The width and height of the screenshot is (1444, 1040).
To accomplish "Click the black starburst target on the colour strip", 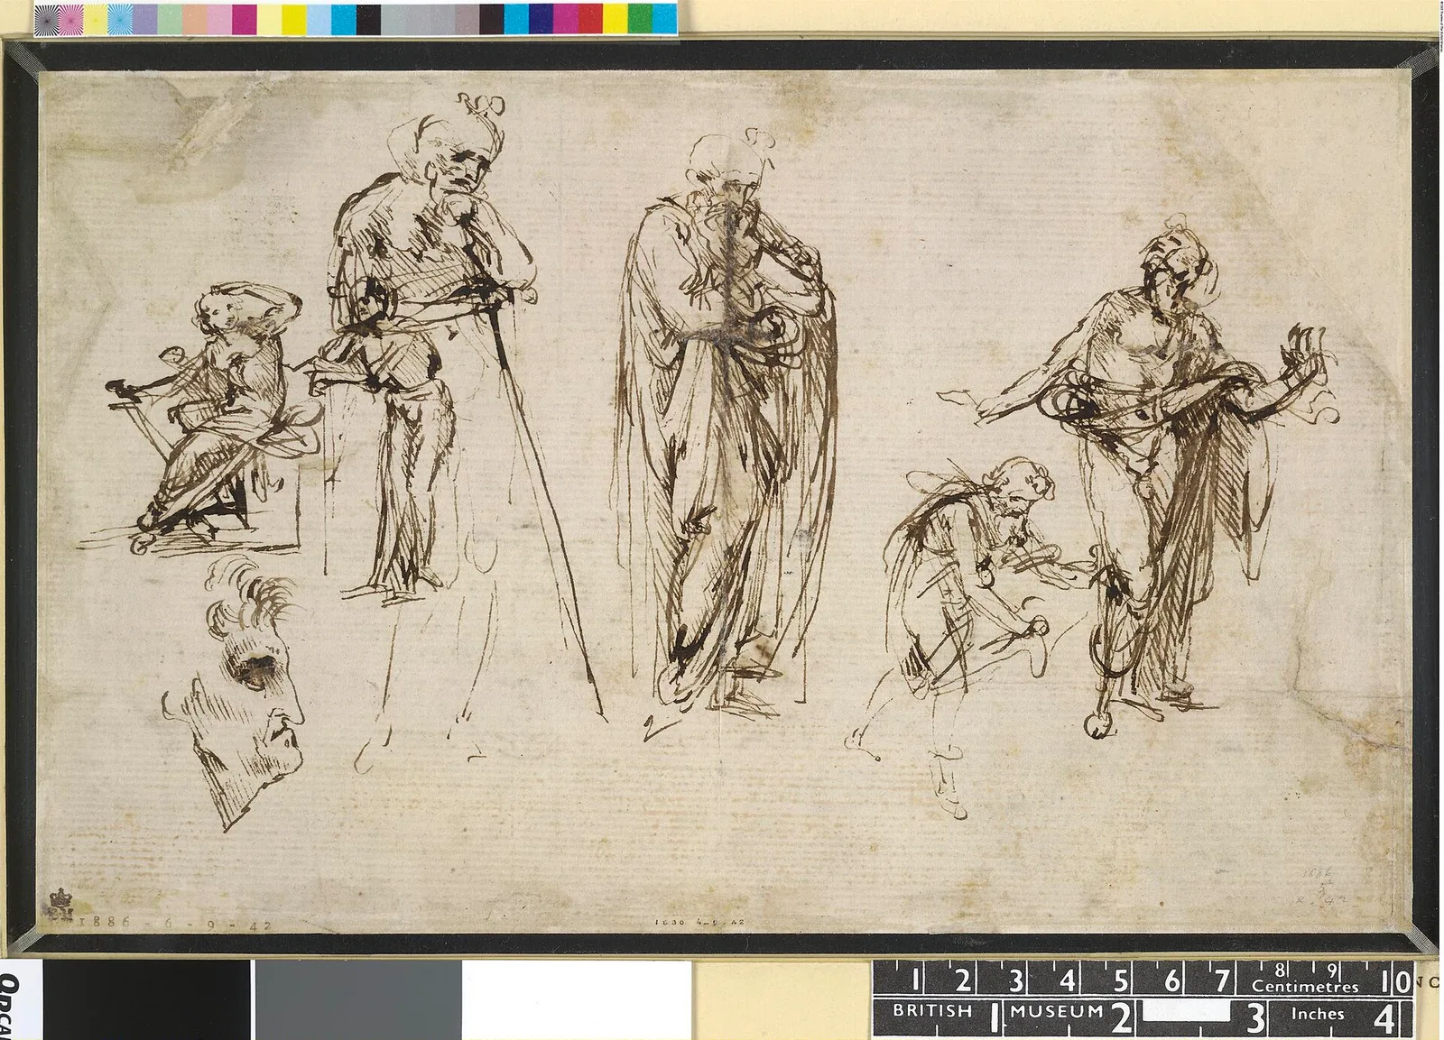I will click(47, 19).
